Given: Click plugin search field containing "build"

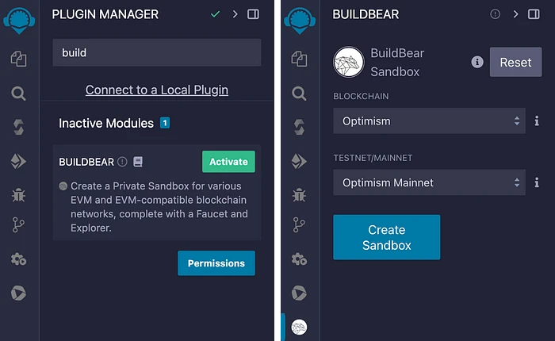Looking at the screenshot, I should click(157, 53).
